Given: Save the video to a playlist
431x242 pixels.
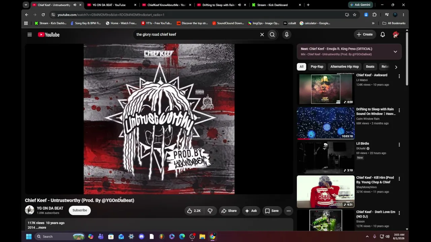Looking at the screenshot, I should tap(272, 211).
